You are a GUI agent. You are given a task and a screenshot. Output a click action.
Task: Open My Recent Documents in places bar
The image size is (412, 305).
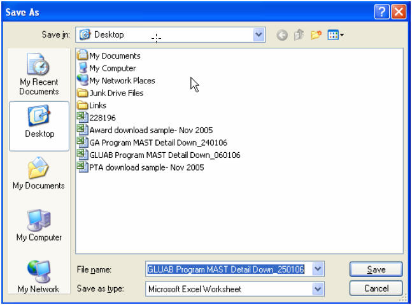pyautogui.click(x=39, y=75)
